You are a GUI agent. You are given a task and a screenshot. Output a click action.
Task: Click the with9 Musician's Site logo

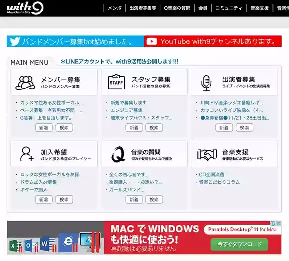25,8
